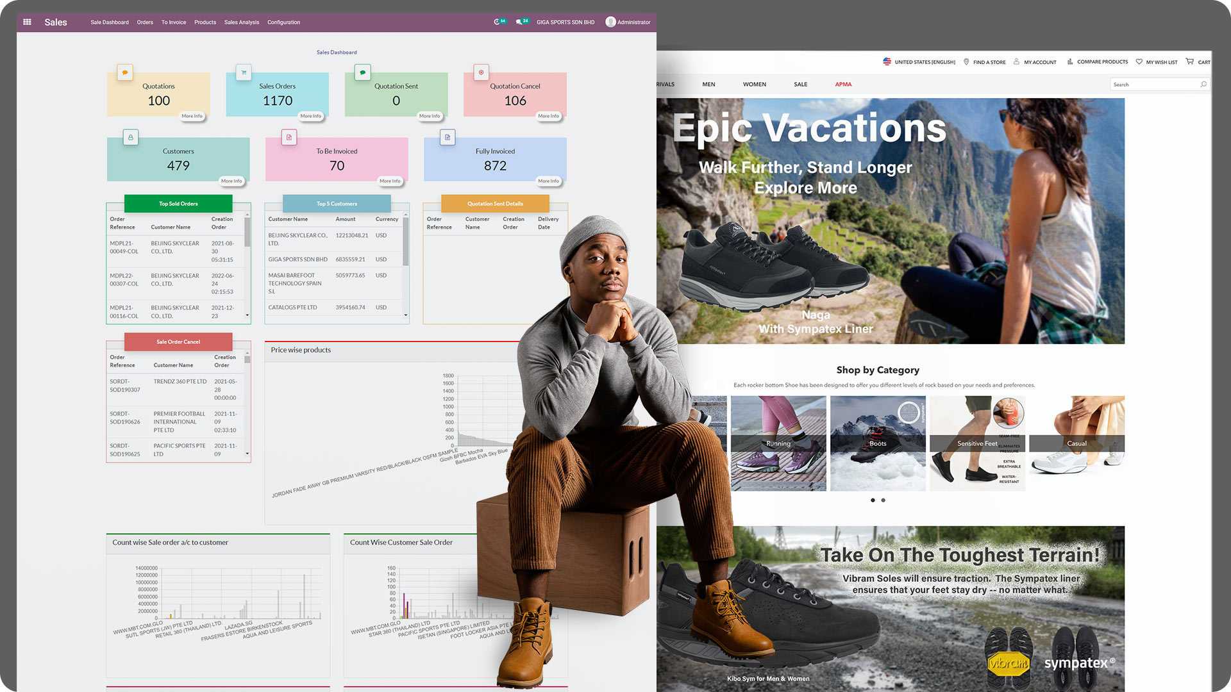Open the United States [English] language selector
The height and width of the screenshot is (692, 1231).
click(919, 62)
